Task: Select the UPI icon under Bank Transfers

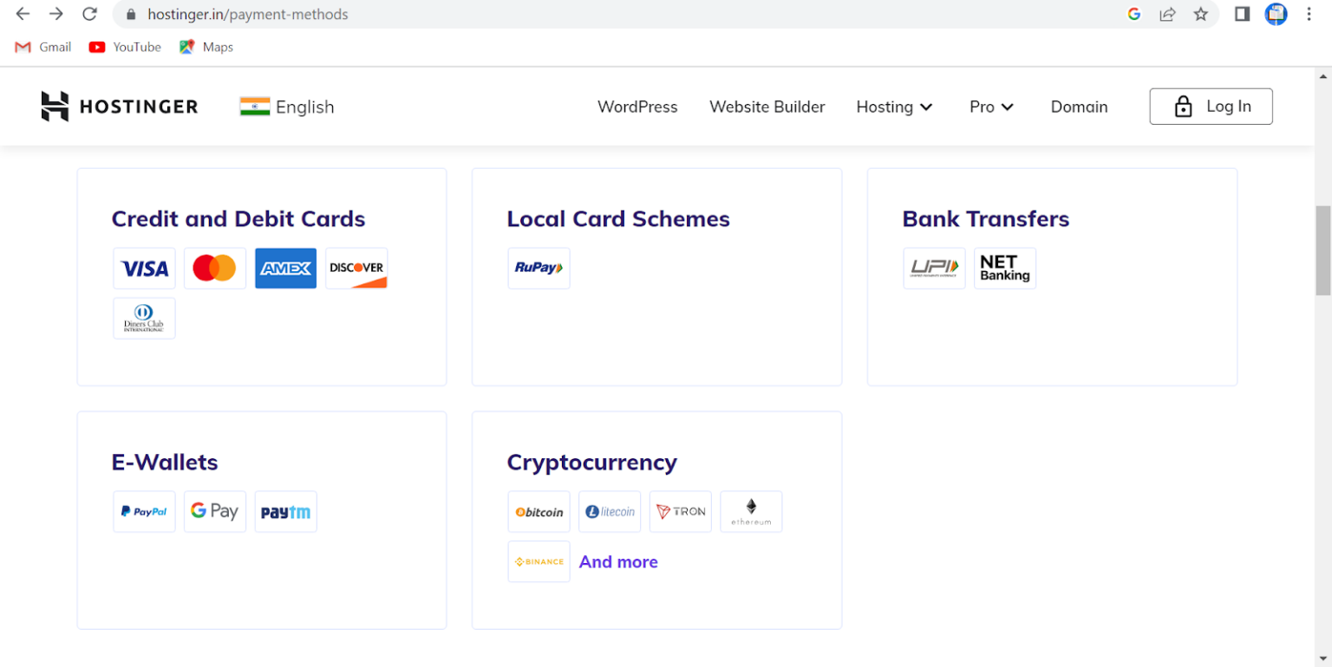Action: [x=934, y=269]
